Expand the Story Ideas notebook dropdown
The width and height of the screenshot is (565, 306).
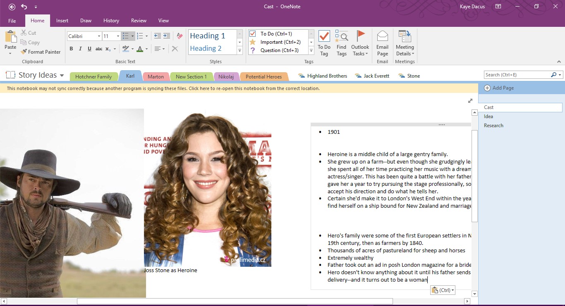tap(62, 76)
